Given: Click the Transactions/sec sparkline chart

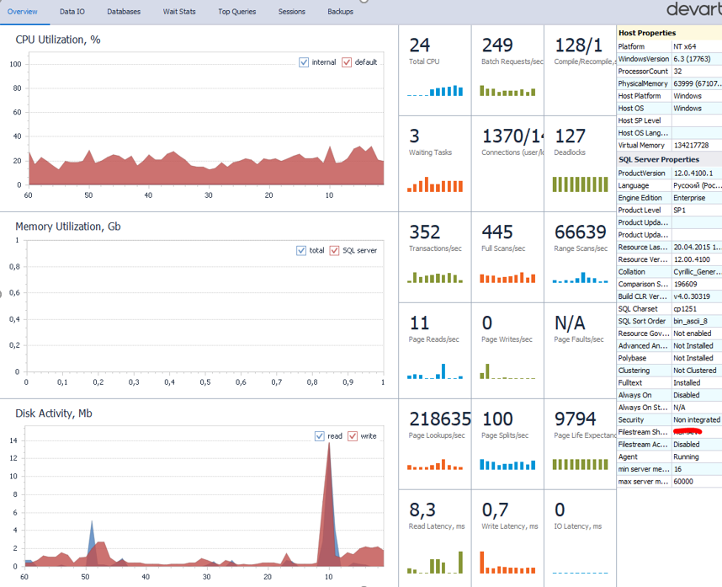Looking at the screenshot, I should [435, 277].
